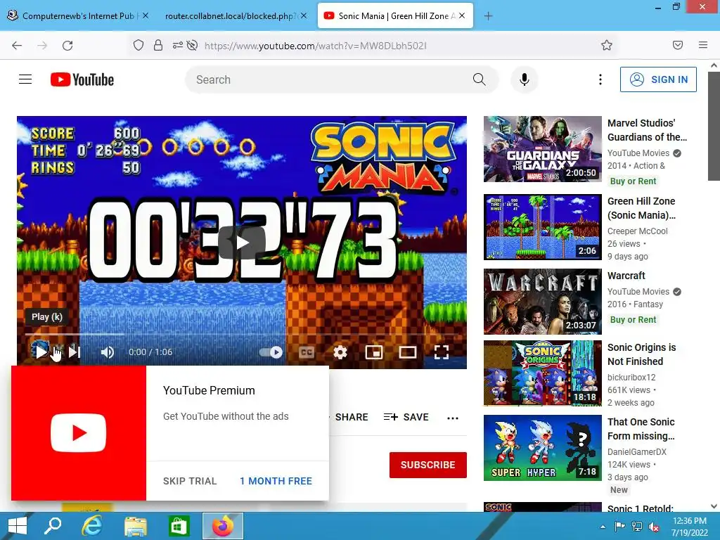Screen dimensions: 720x540
Task: Save to Pocket icon
Action: click(678, 45)
